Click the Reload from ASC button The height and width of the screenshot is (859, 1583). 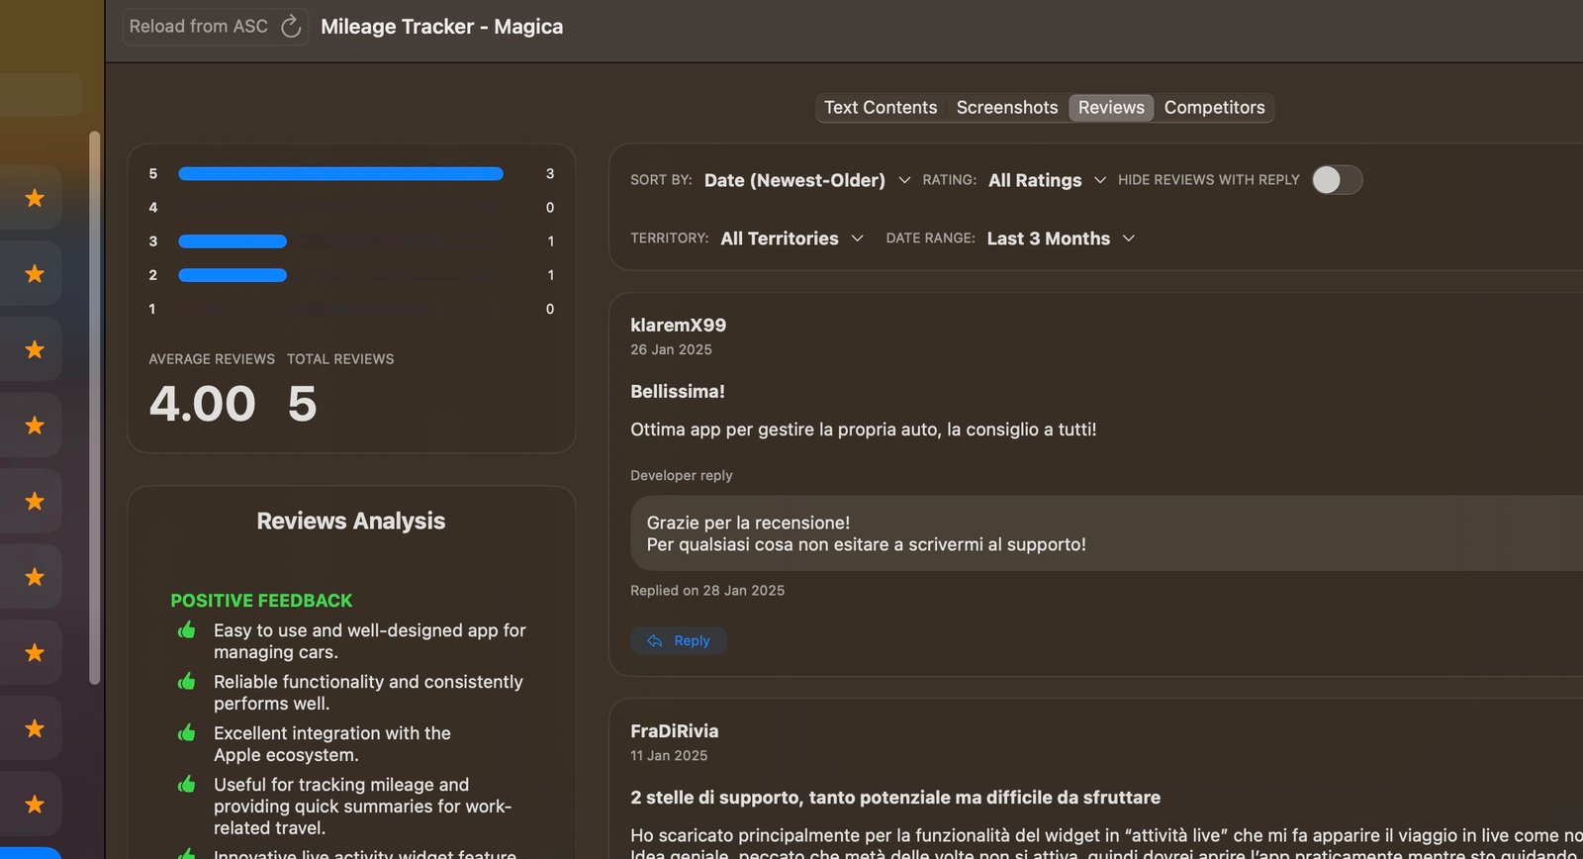pyautogui.click(x=215, y=27)
